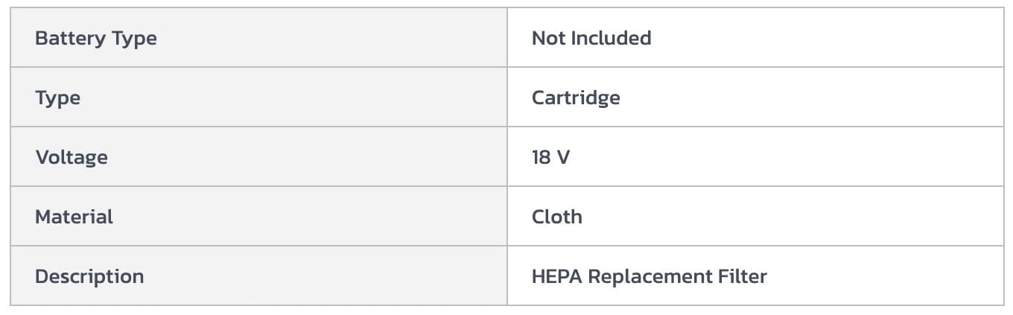Click the Description label cell

coord(89,276)
